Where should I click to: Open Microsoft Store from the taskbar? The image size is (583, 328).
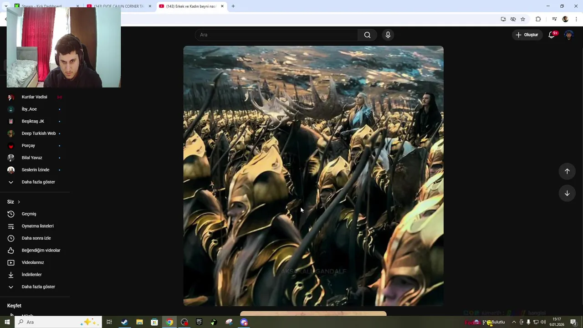pyautogui.click(x=154, y=322)
